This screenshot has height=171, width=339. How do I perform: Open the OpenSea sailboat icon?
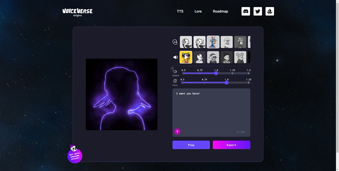[270, 11]
